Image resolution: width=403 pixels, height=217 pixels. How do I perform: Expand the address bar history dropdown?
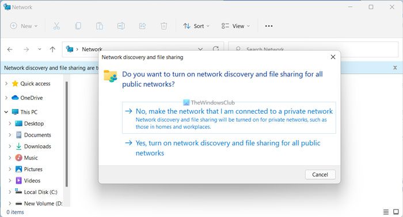[x=200, y=49]
